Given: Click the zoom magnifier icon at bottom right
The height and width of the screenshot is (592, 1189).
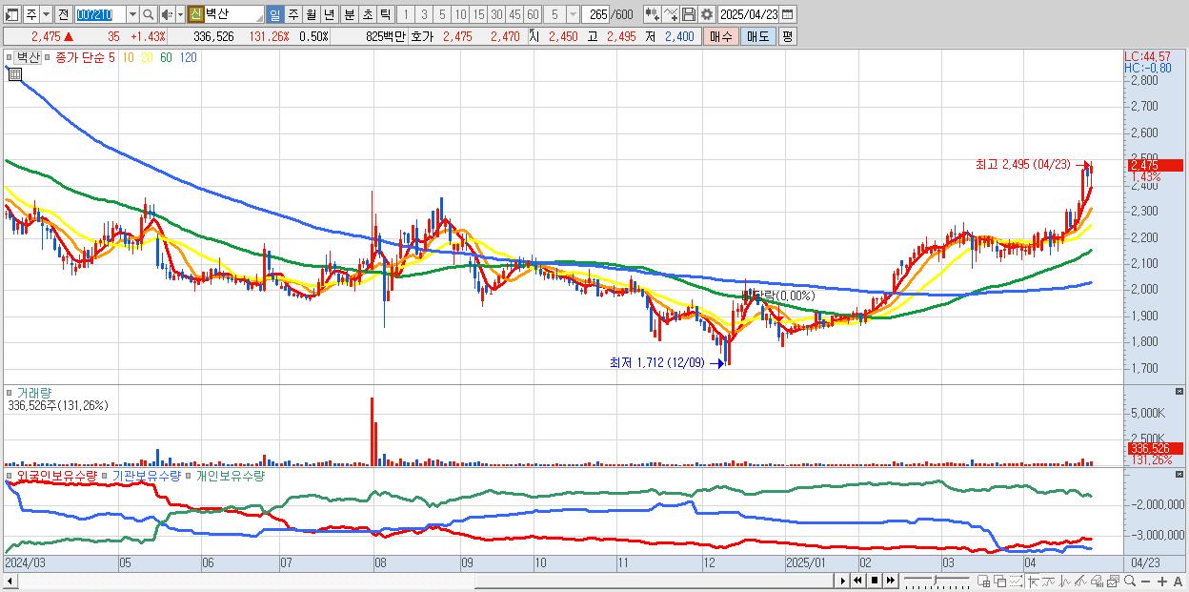Looking at the screenshot, I should click(x=1129, y=581).
